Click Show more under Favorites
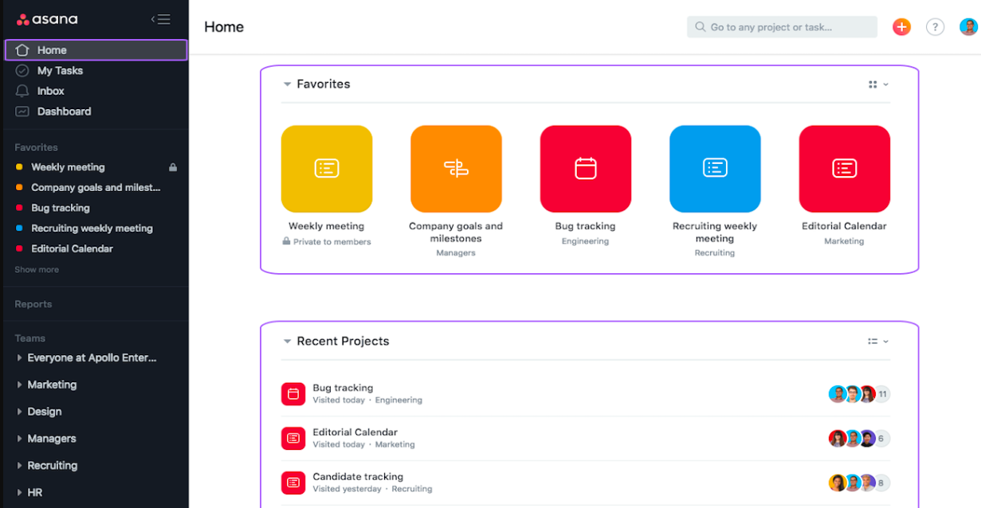The height and width of the screenshot is (508, 981). coord(37,270)
